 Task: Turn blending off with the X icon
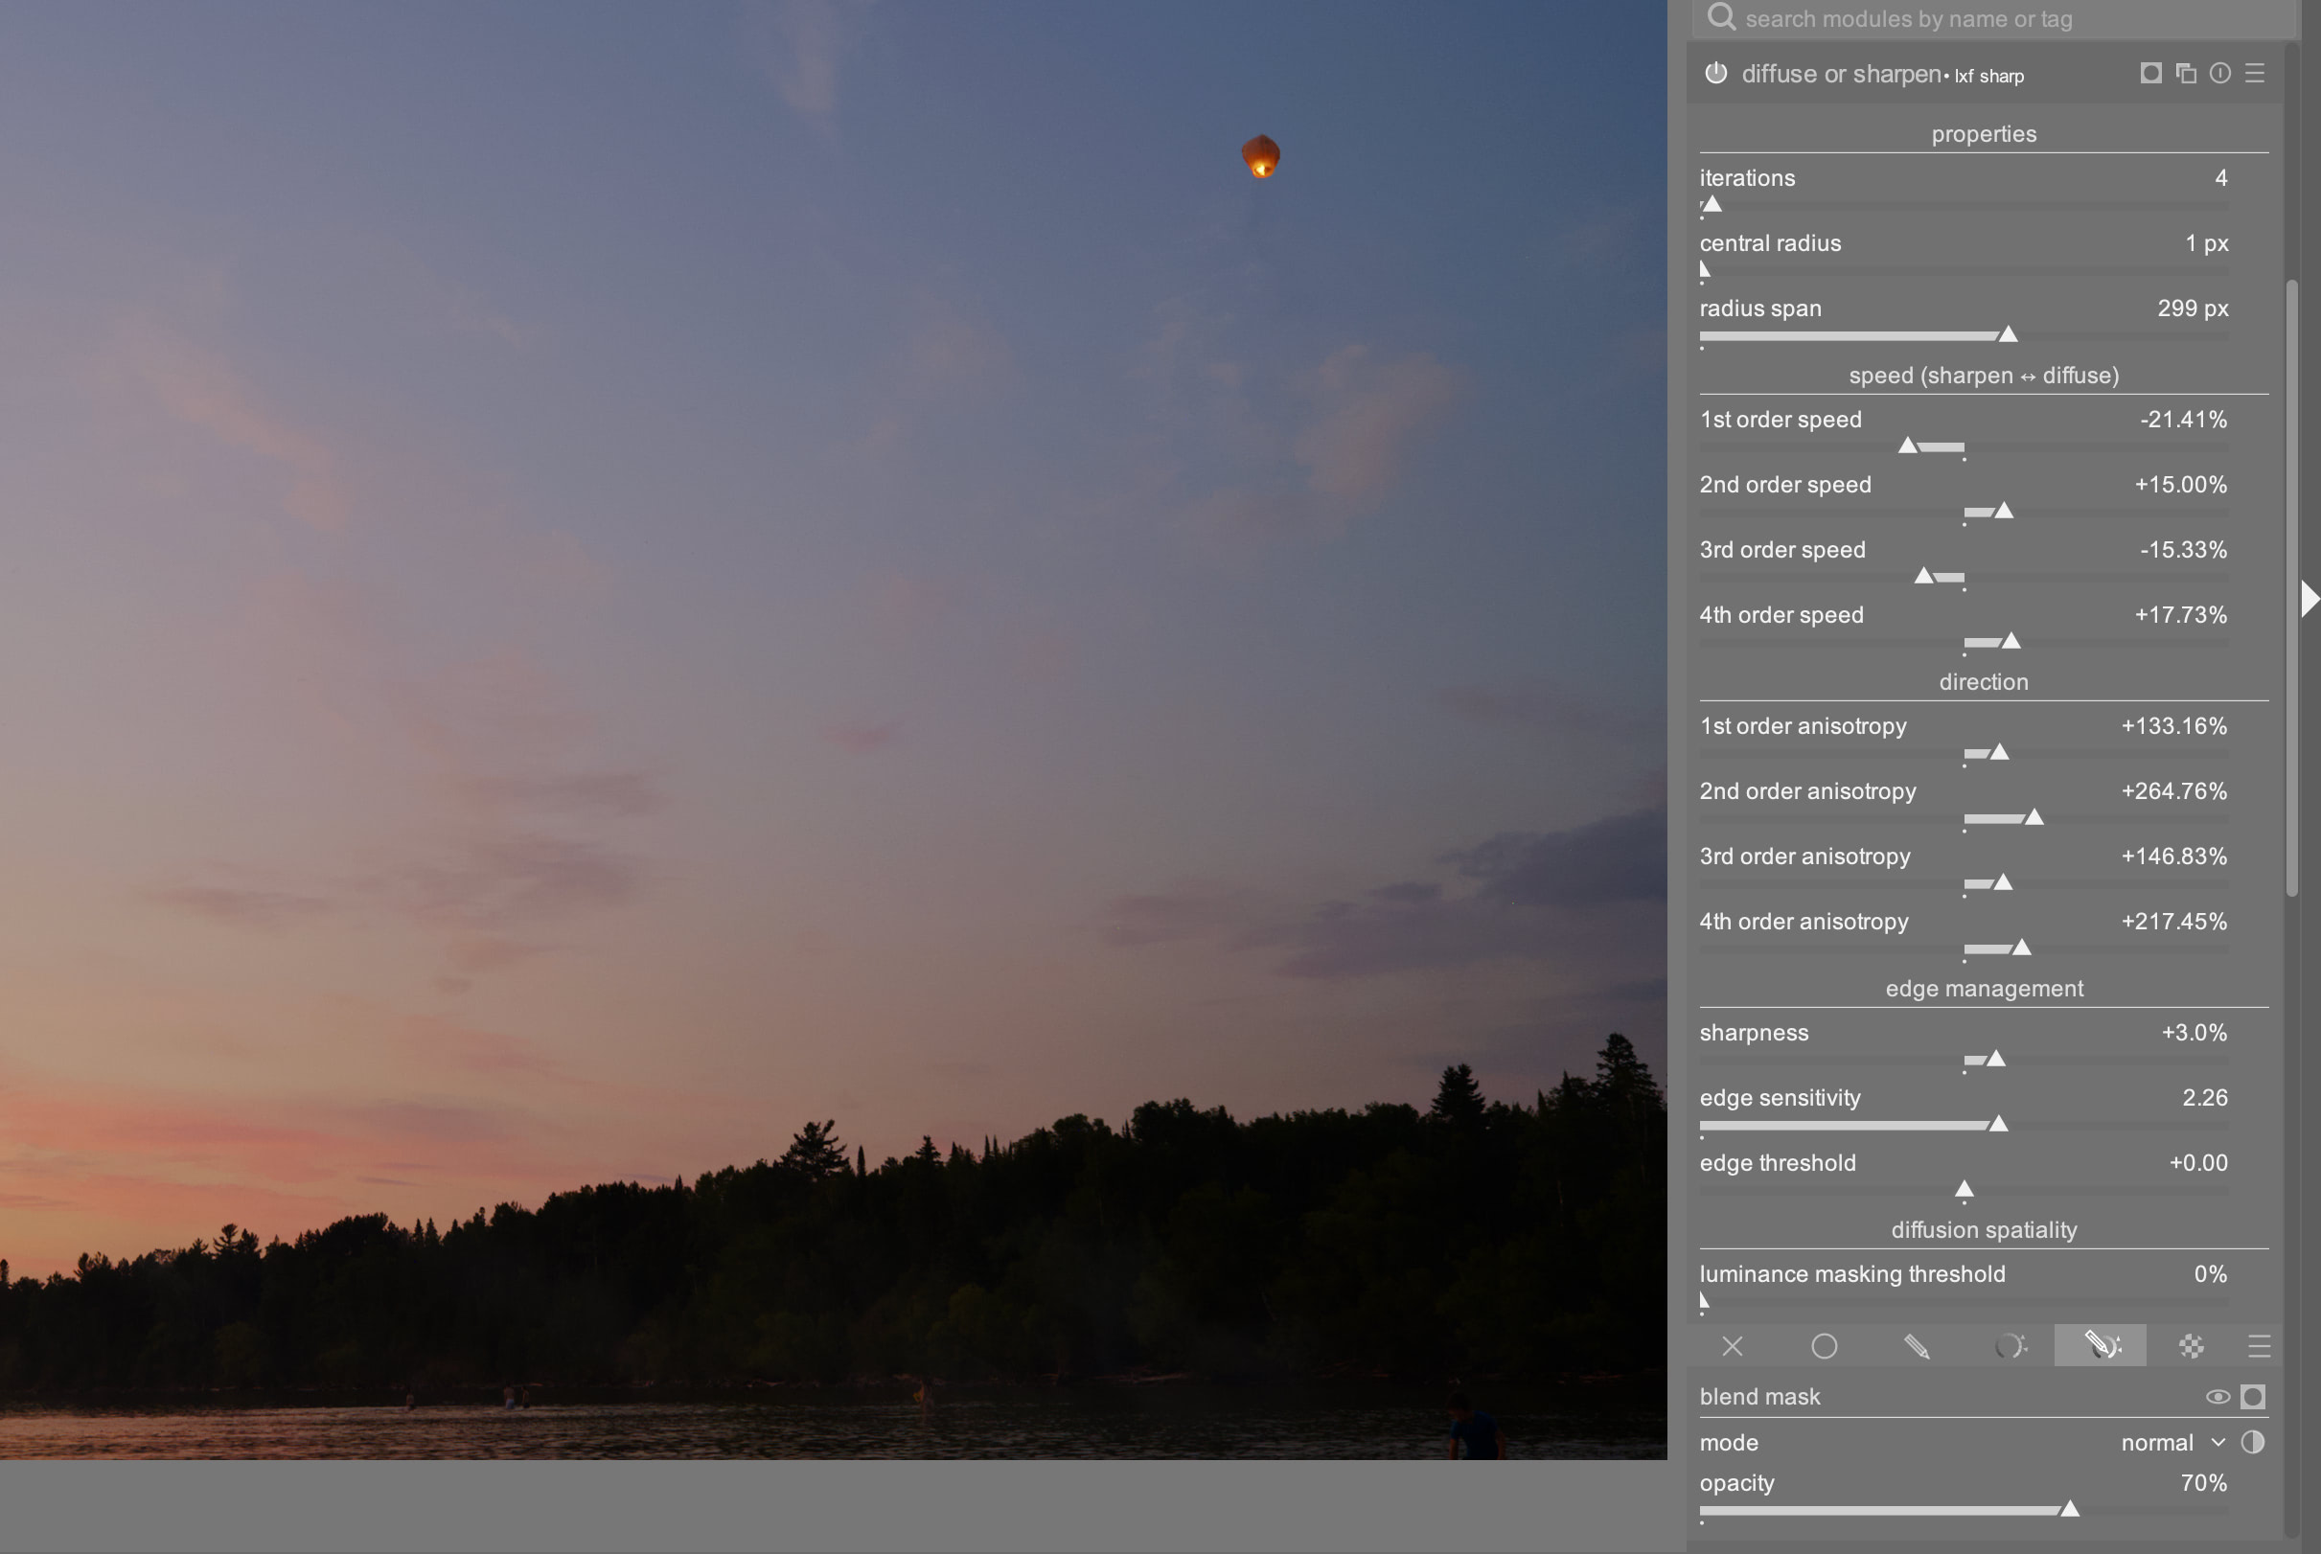point(1733,1346)
